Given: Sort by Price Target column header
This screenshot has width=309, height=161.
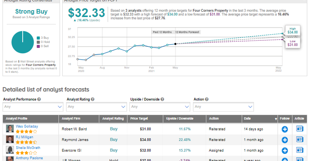Looking at the screenshot, I should pyautogui.click(x=139, y=118).
